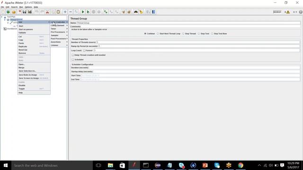Open Google Chrome from the taskbar

tap(241, 165)
